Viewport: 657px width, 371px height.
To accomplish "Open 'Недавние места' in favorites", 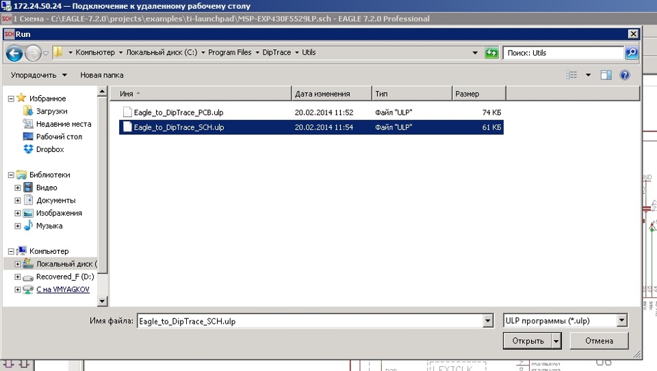I will click(x=63, y=124).
